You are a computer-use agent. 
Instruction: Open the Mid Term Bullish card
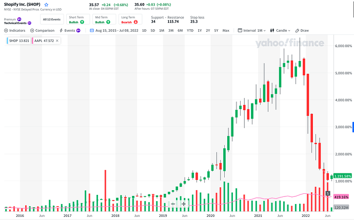104,19
